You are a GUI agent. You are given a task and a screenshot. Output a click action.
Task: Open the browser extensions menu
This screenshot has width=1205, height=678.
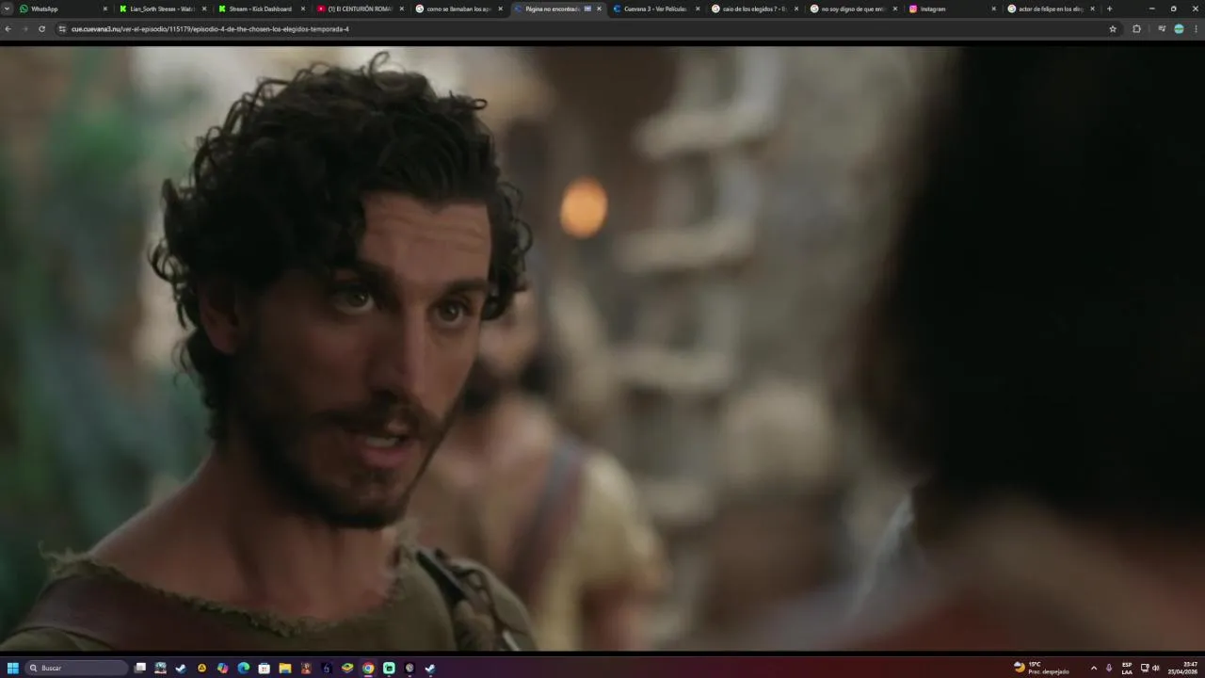(1136, 29)
